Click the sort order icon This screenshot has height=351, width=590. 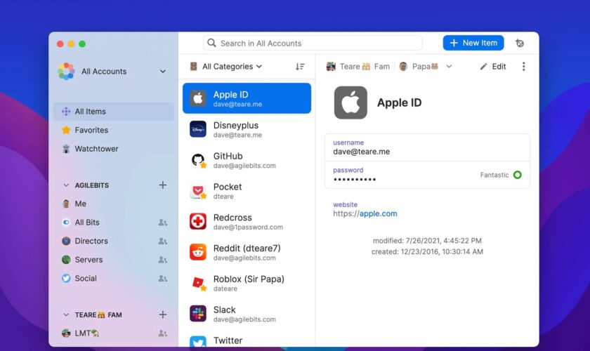click(x=300, y=67)
